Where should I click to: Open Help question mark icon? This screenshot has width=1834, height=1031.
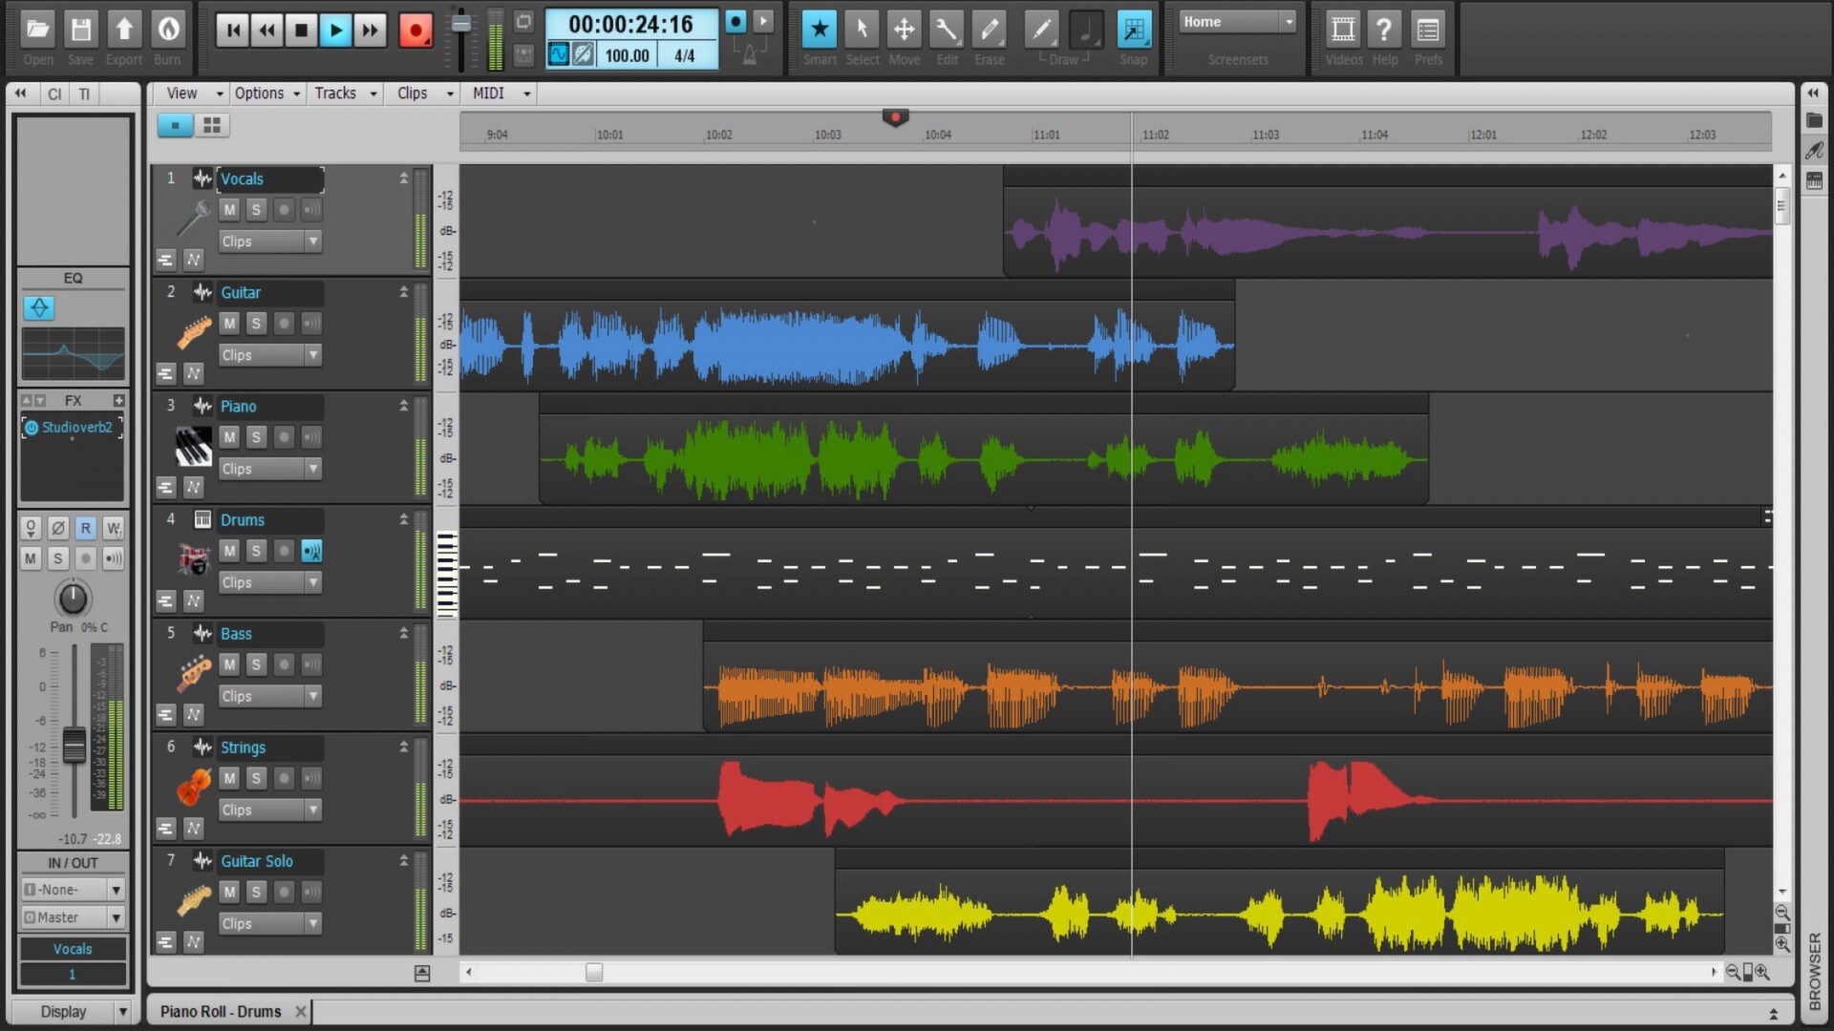[1384, 30]
